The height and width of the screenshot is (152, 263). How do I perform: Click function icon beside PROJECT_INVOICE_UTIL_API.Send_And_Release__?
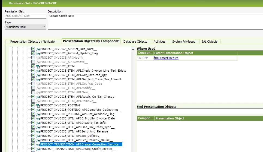coord(38,131)
